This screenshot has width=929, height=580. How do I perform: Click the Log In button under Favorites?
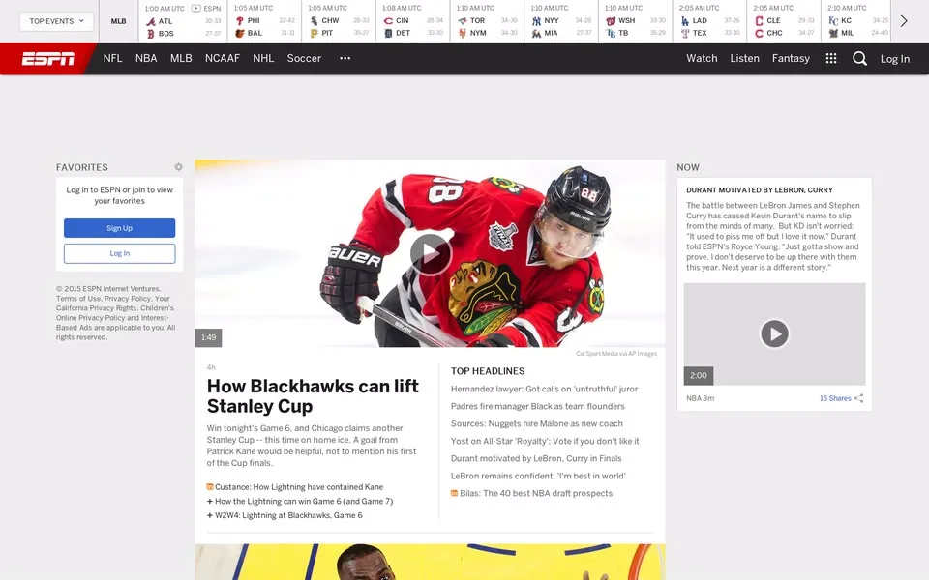[x=120, y=253]
